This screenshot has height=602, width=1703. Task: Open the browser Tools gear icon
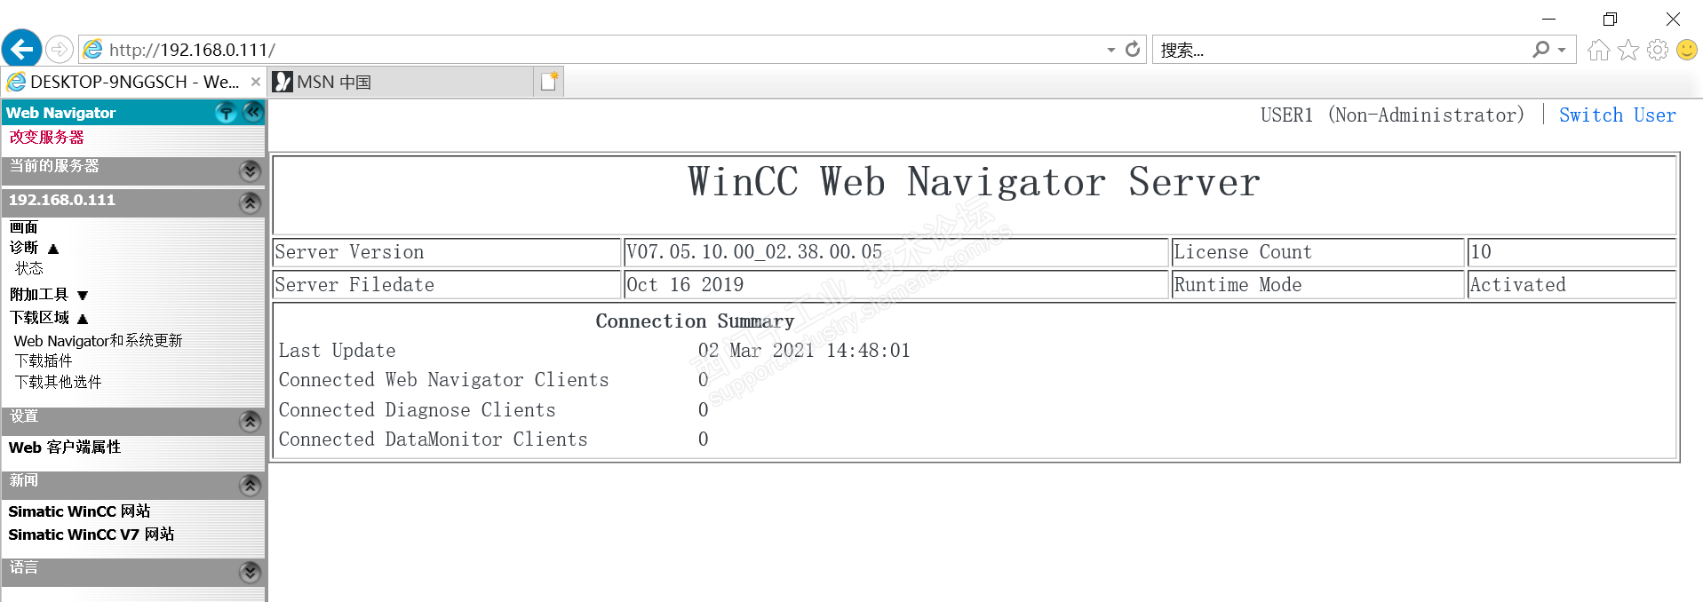(1658, 51)
